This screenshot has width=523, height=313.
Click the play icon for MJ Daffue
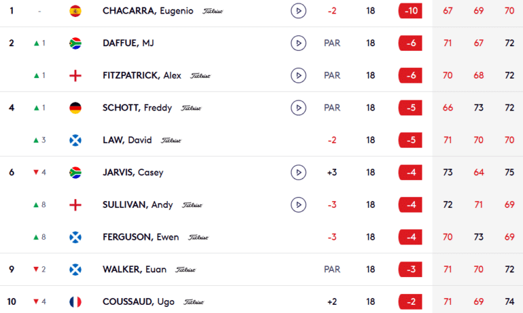(x=297, y=43)
